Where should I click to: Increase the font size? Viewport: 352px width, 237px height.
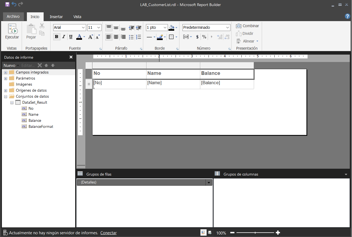[x=91, y=37]
